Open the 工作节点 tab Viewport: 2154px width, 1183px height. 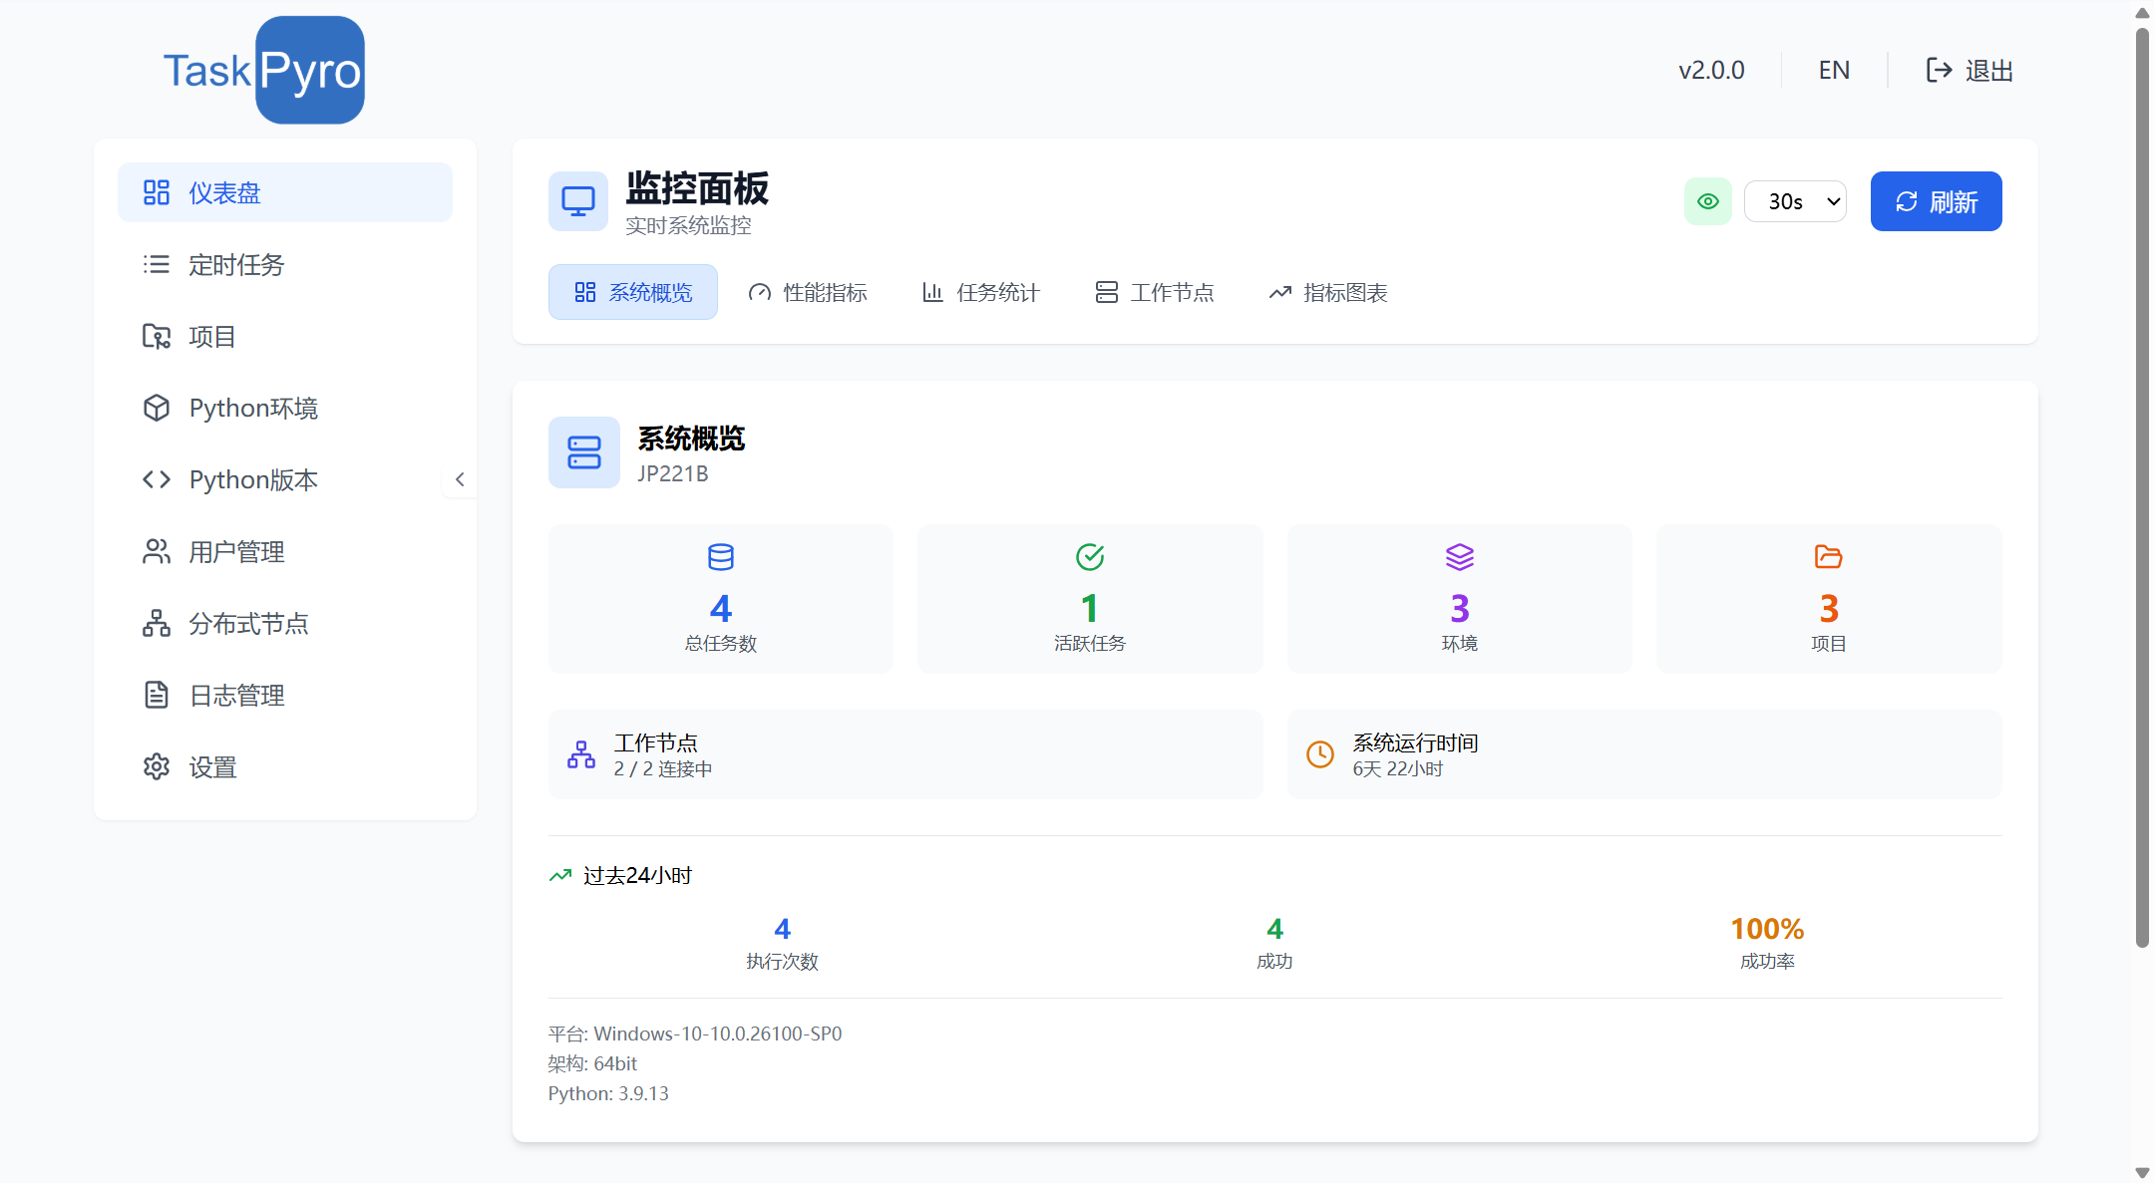click(x=1155, y=292)
